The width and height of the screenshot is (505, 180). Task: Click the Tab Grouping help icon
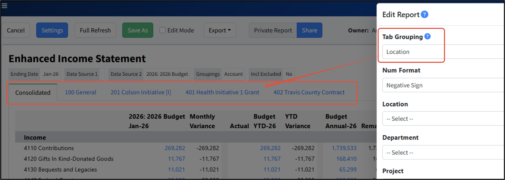pyautogui.click(x=428, y=37)
